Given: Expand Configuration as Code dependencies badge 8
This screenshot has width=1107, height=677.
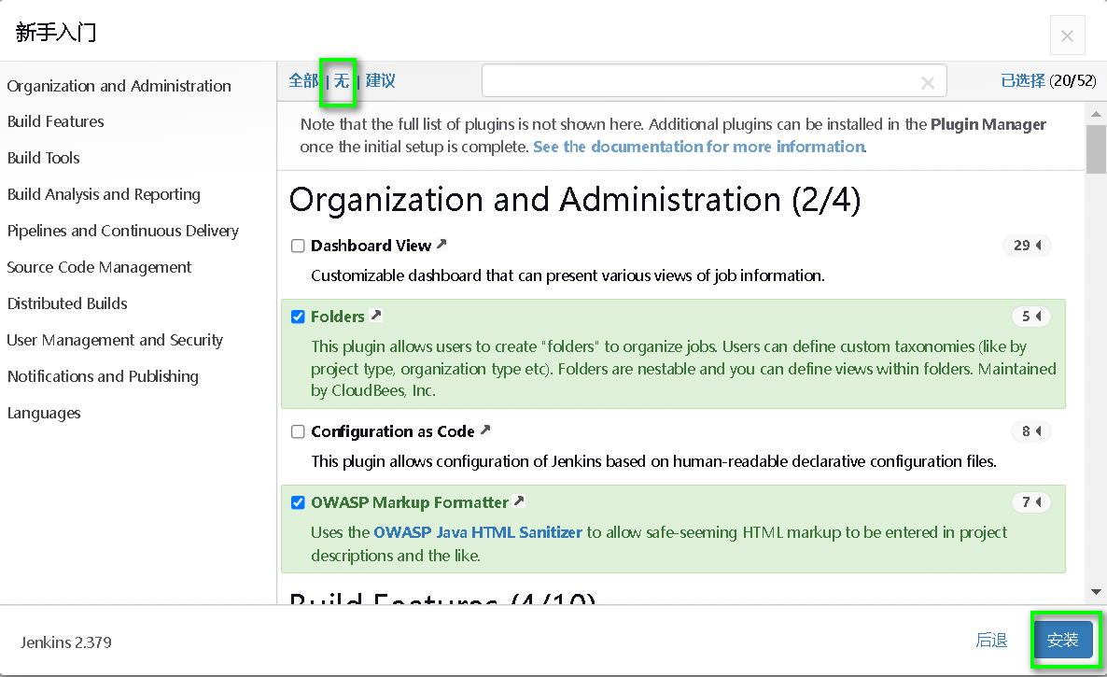Looking at the screenshot, I should coord(1030,431).
